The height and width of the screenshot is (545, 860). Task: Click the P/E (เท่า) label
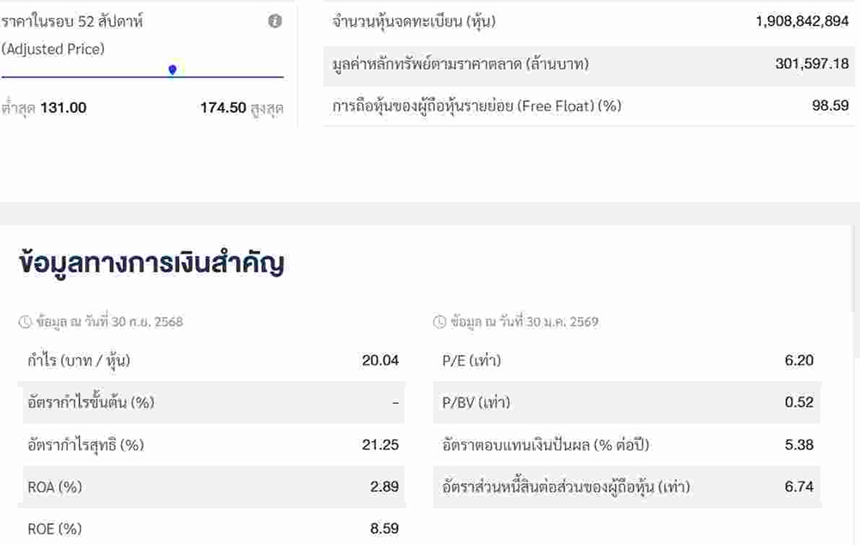point(471,360)
